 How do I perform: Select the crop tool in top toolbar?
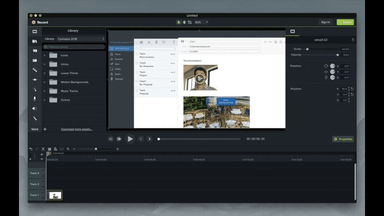coord(189,22)
